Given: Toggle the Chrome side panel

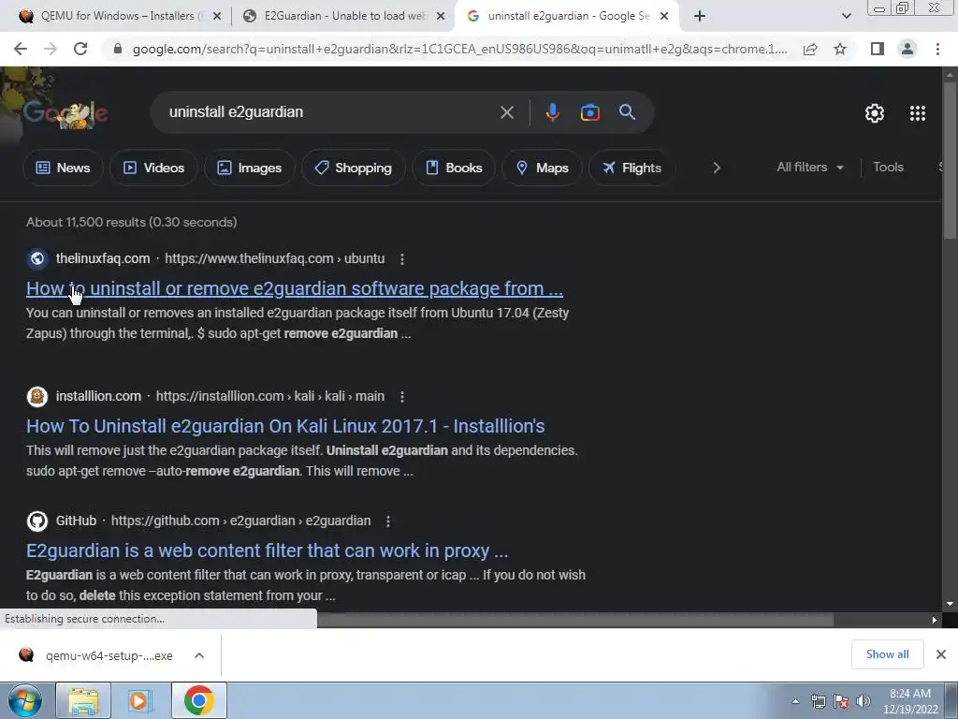Looking at the screenshot, I should [878, 49].
